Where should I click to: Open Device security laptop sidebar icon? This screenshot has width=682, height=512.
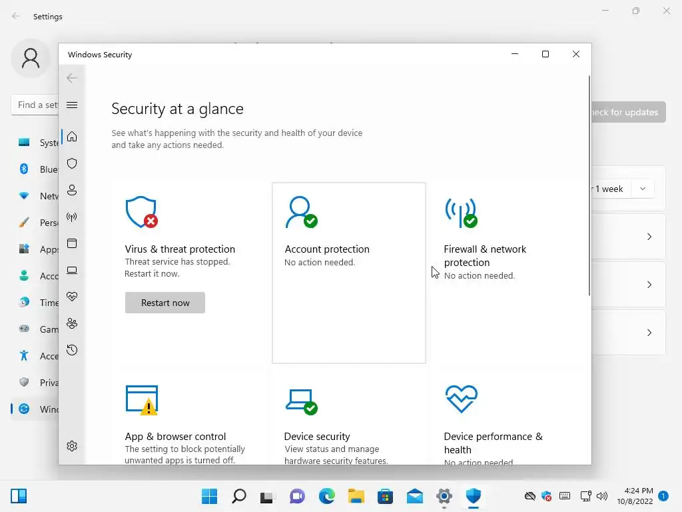[x=72, y=271]
